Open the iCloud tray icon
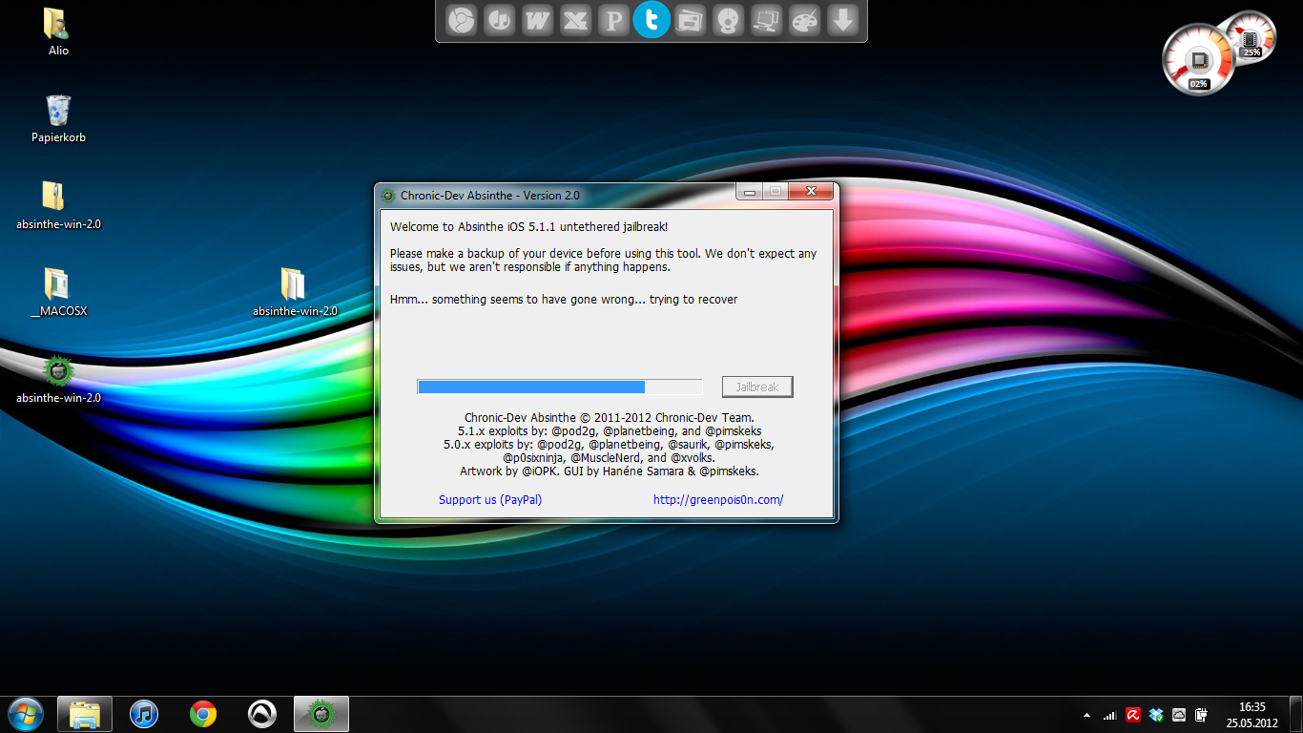 point(1179,714)
